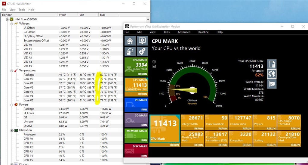Rerun the Cross-platform Mark test

pyautogui.click(x=295, y=145)
